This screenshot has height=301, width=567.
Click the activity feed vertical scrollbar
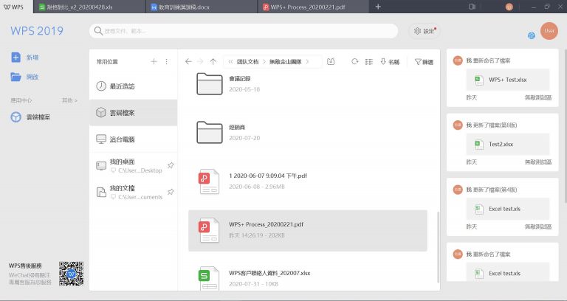565,126
